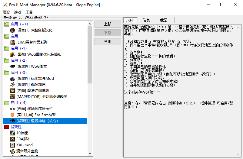Image resolution: width=243 pixels, height=159 pixels.
Task: Click the 禁用 button
Action: (x=108, y=42)
